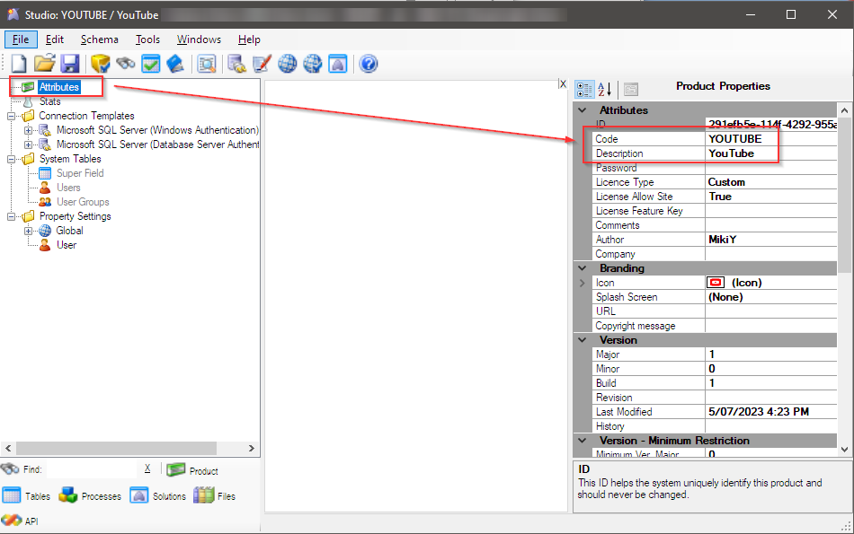Expand Microsoft SQL Server (Database Server Authentication) node

coord(29,144)
